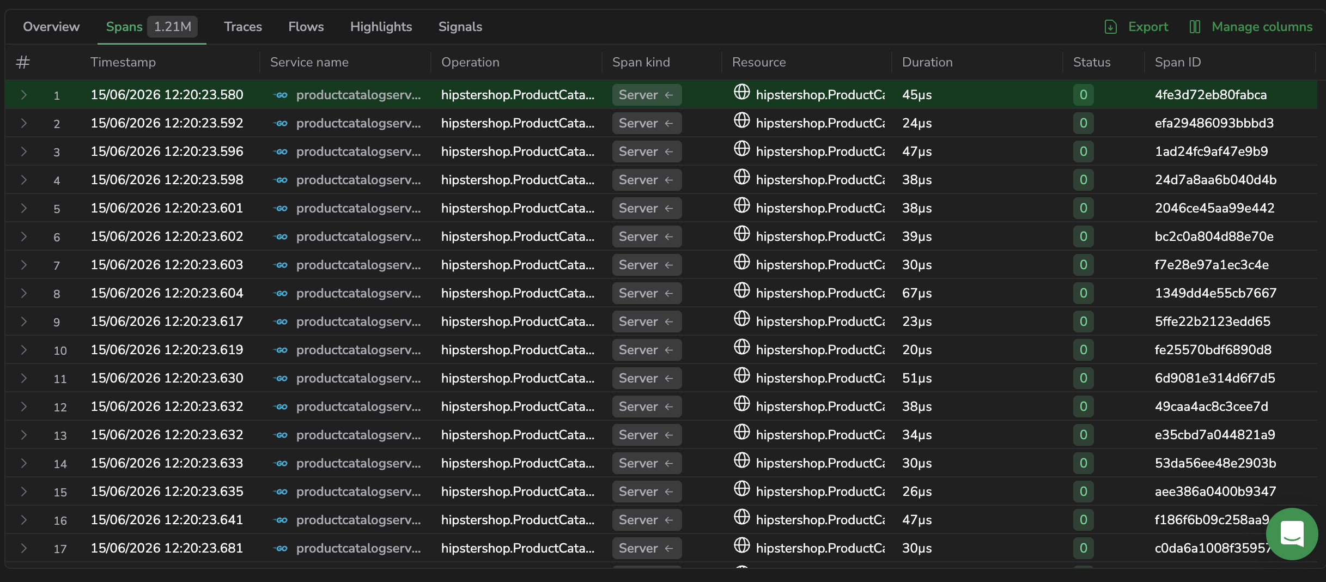Viewport: 1326px width, 582px height.
Task: Click the service link icon in row 1
Action: coord(281,95)
